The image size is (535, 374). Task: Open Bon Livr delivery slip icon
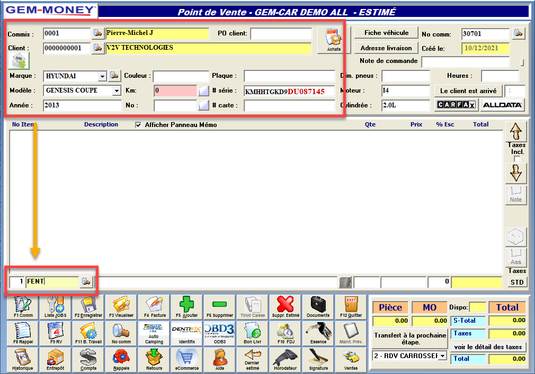[x=253, y=333]
